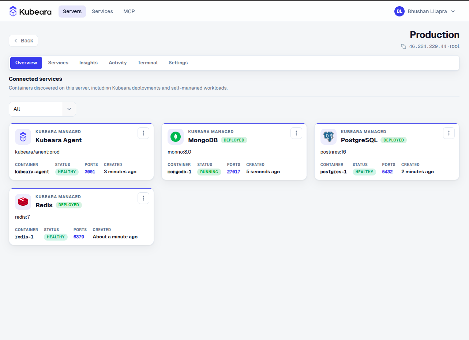Click the PostgreSQL elephant icon

coord(329,137)
